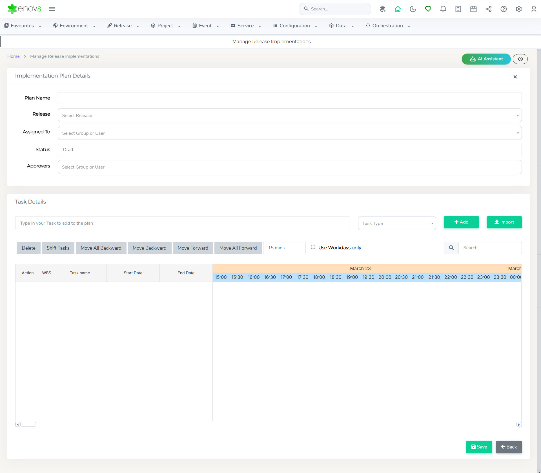
Task: Open the Orchestration menu
Action: point(388,26)
